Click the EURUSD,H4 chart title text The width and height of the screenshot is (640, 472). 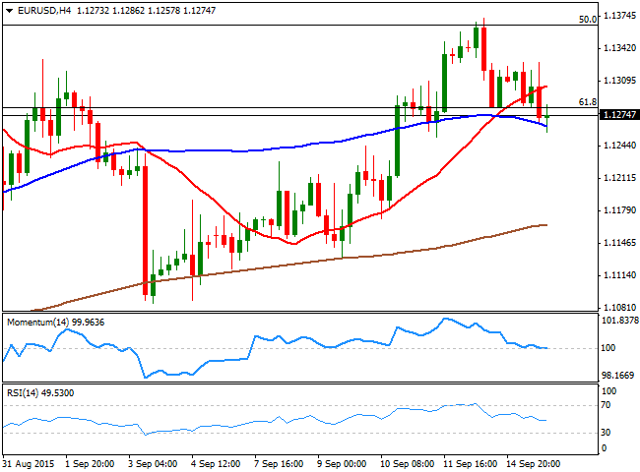44,11
